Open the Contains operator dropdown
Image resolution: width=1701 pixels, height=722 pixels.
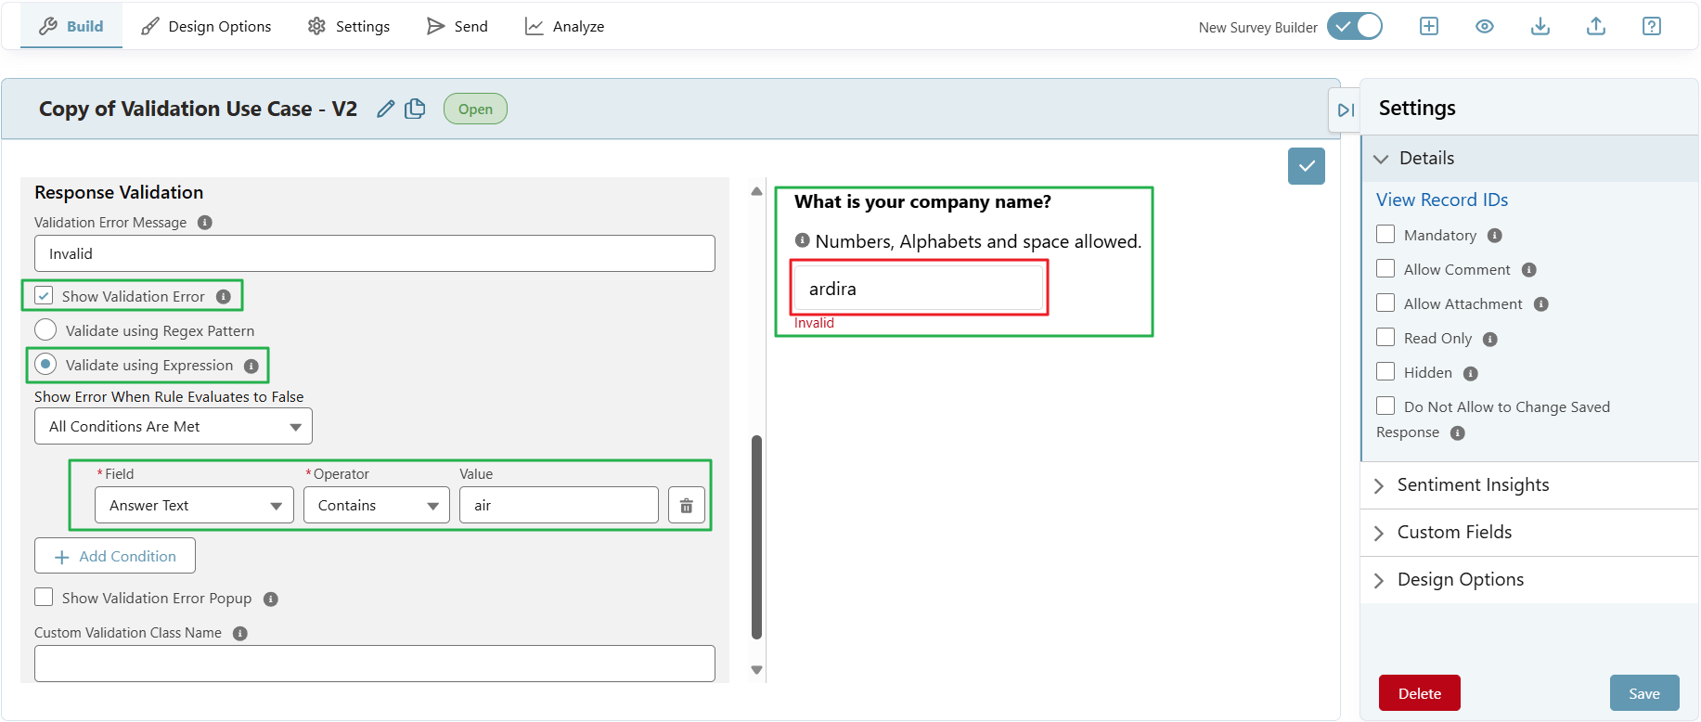377,505
